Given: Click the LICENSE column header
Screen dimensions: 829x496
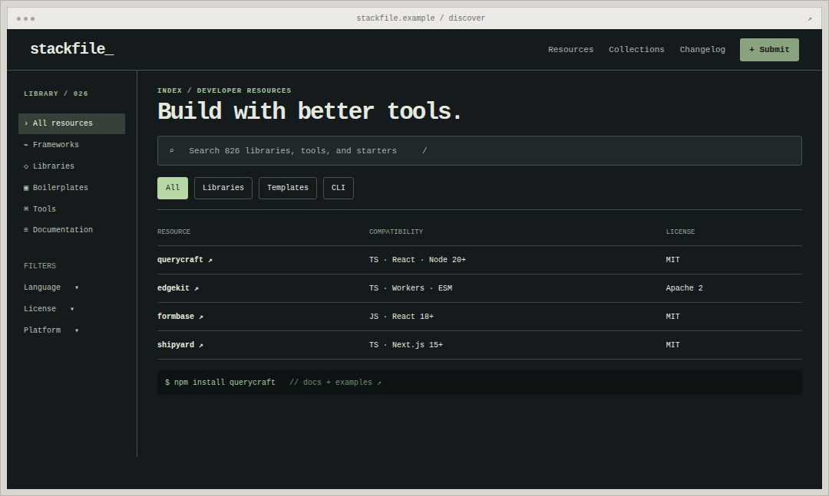Looking at the screenshot, I should click(x=680, y=232).
